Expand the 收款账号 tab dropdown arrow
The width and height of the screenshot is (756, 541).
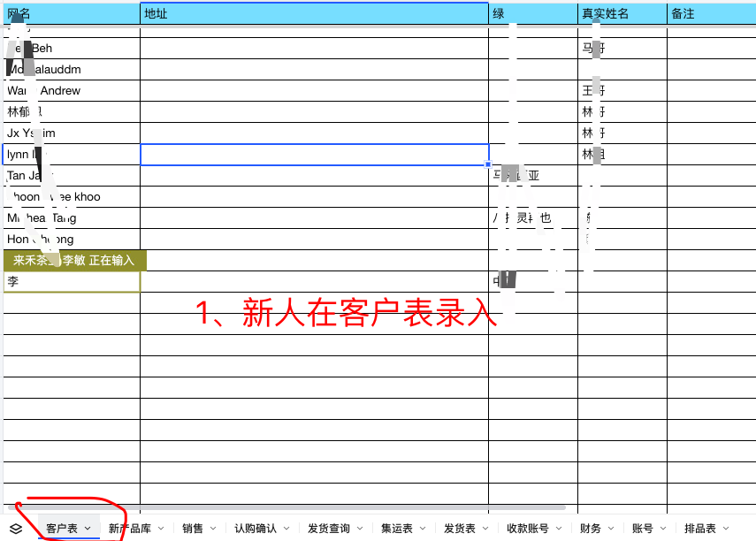pos(558,529)
